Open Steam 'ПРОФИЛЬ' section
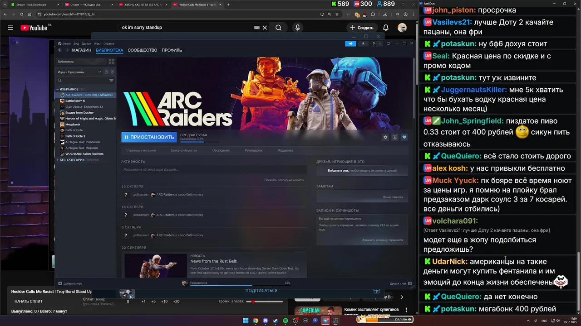The image size is (581, 326). [172, 50]
